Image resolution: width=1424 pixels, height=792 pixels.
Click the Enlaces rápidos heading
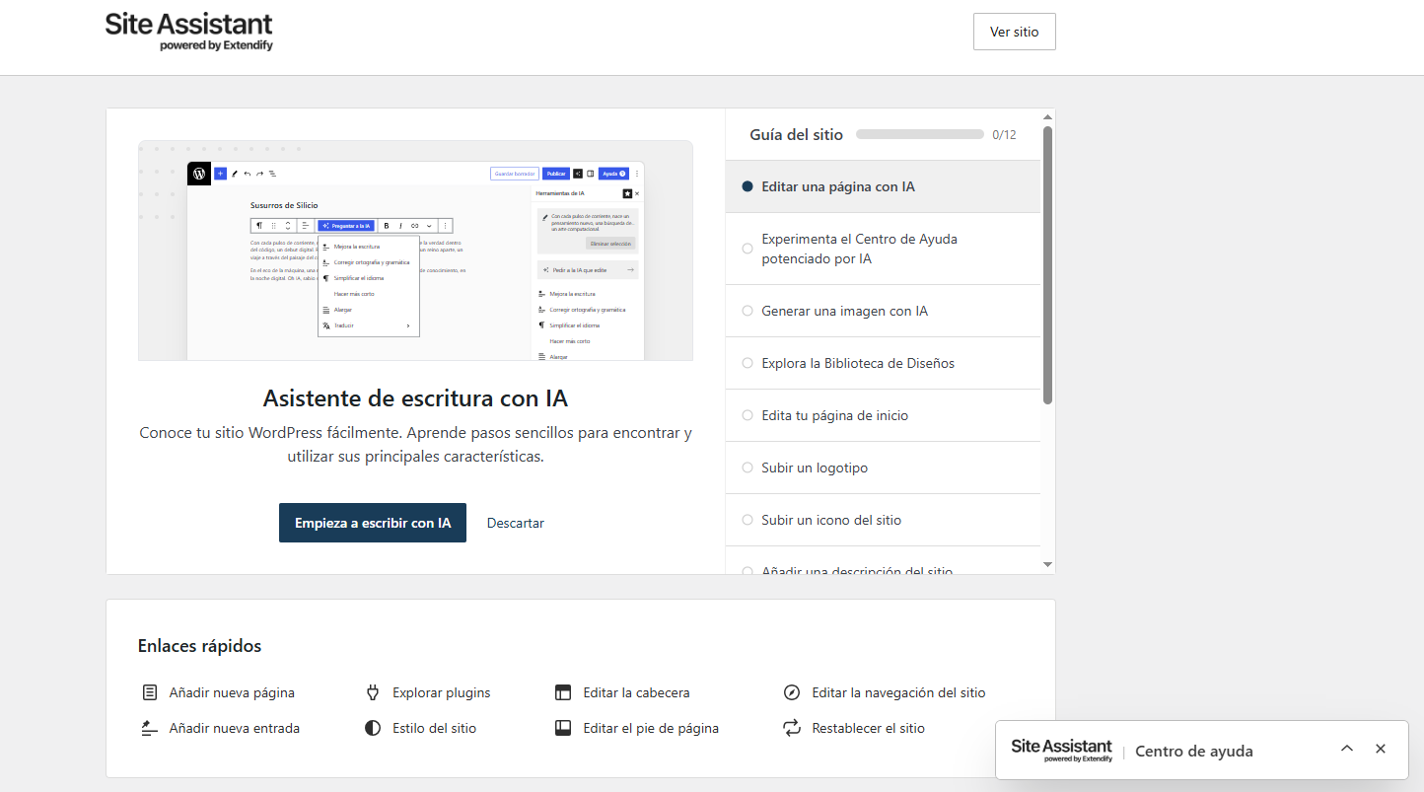point(200,646)
